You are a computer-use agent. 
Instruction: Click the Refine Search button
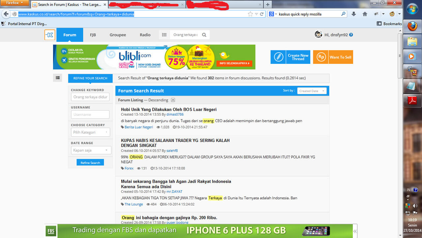click(x=90, y=163)
